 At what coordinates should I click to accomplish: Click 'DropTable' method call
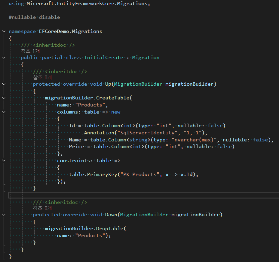pyautogui.click(x=110, y=228)
